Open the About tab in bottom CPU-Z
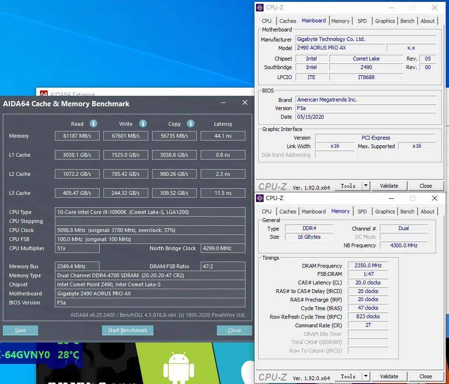Screen dimensions: 449x384 (428, 212)
